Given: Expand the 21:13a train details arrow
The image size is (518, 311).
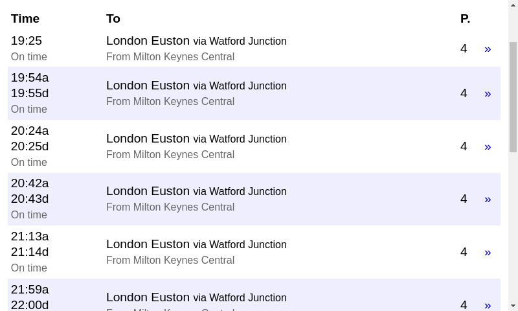Looking at the screenshot, I should [488, 252].
